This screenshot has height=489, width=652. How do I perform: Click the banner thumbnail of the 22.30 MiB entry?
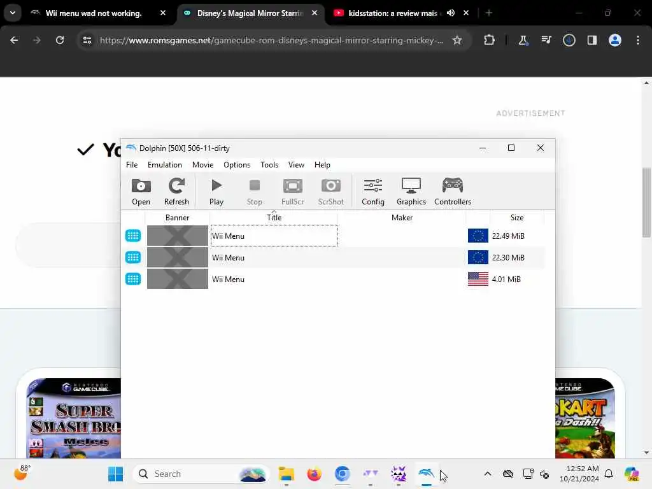point(178,257)
